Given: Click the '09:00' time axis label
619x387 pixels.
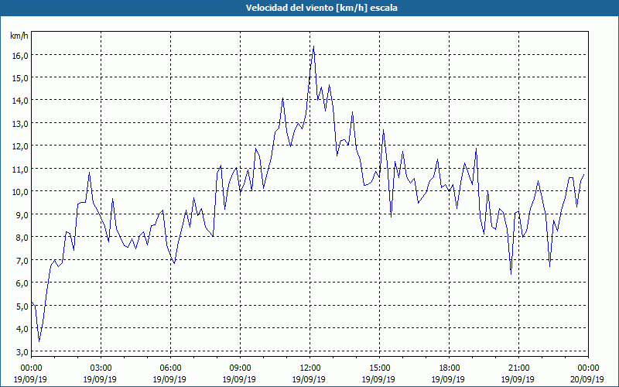Looking at the screenshot, I should click(241, 368).
